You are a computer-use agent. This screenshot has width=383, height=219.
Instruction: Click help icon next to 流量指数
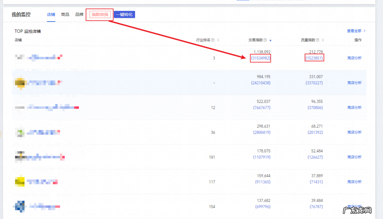click(317, 40)
